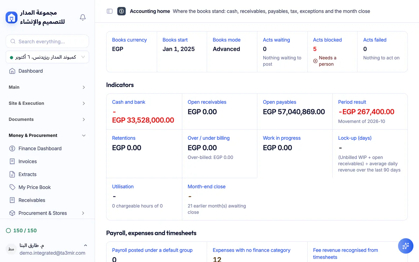Open the Acts failed link
This screenshot has width=419, height=262.
[375, 40]
